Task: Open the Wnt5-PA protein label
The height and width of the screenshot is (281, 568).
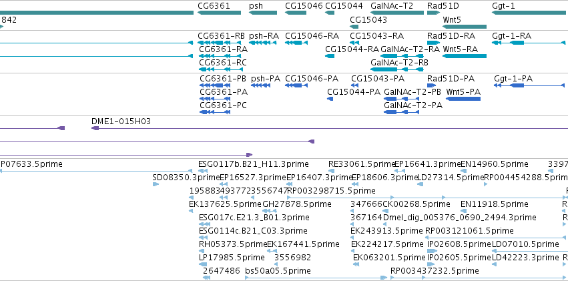Action: click(463, 92)
